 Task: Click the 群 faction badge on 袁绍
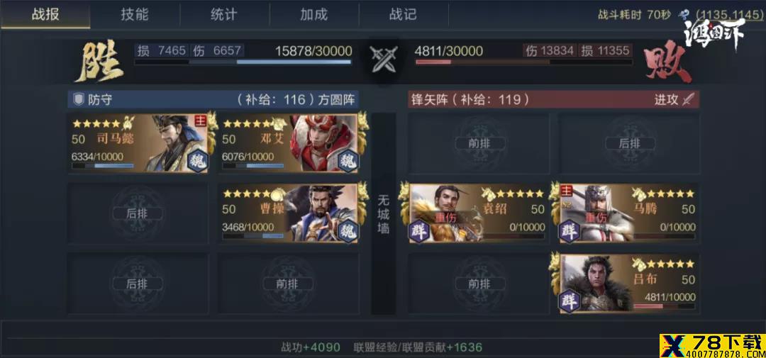point(418,230)
